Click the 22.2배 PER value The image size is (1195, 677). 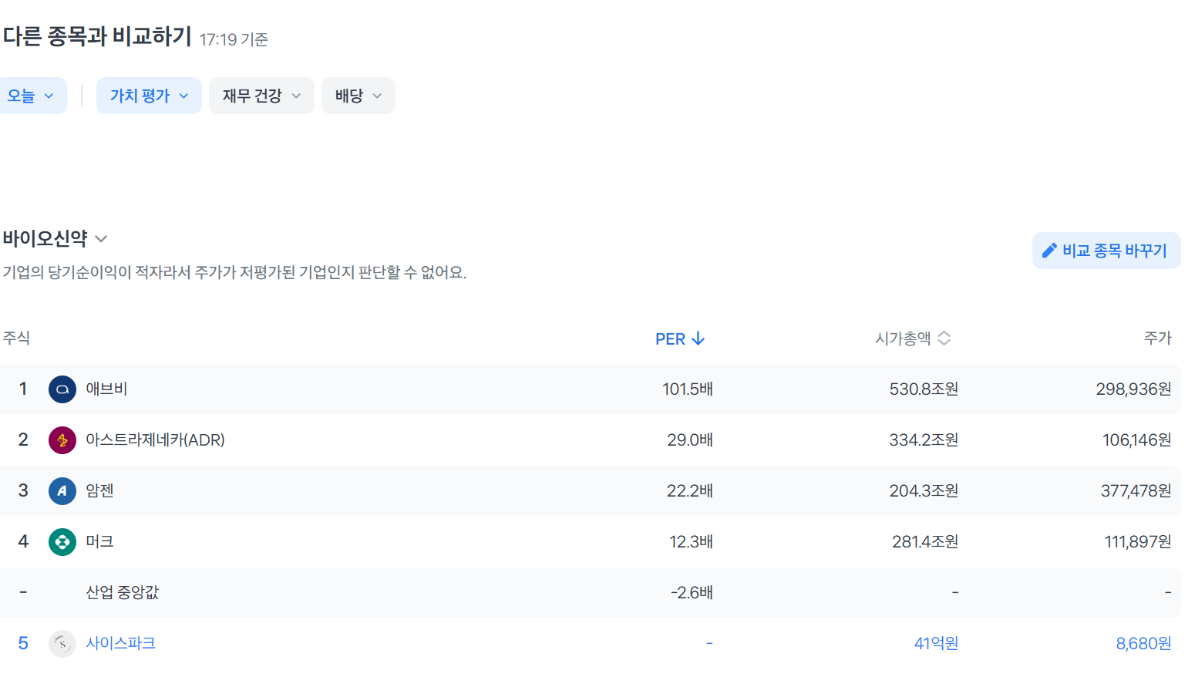690,490
